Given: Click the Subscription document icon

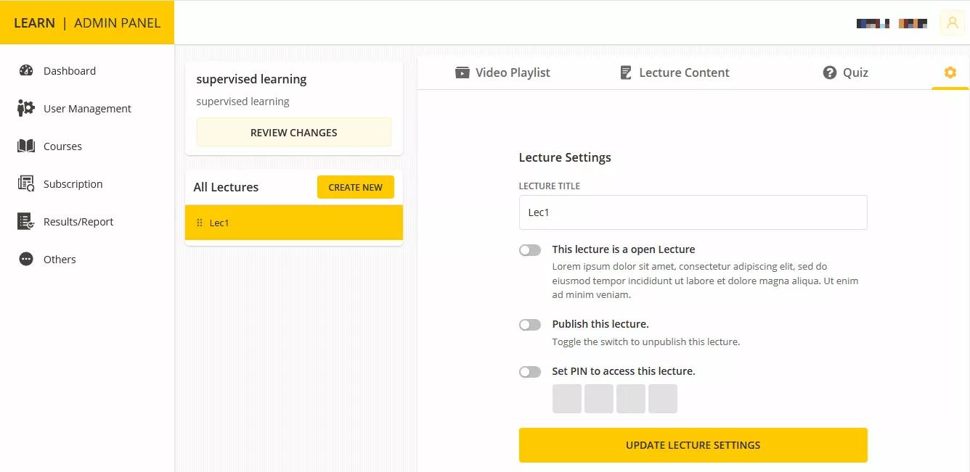Looking at the screenshot, I should point(26,184).
